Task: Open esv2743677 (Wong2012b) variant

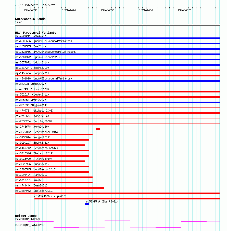Action: [32, 116]
